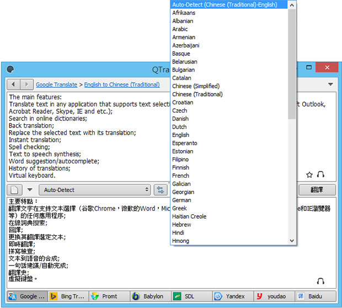Viewport: 342px width, 308px height.
Task: Click English to Chinese (Traditional) link
Action: pos(122,84)
